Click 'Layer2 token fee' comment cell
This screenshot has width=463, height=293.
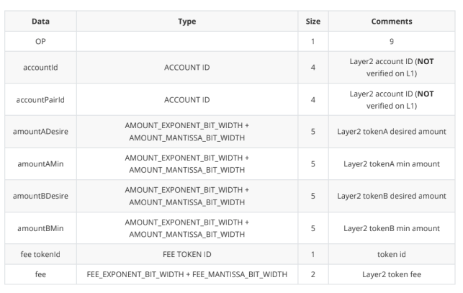pos(392,274)
